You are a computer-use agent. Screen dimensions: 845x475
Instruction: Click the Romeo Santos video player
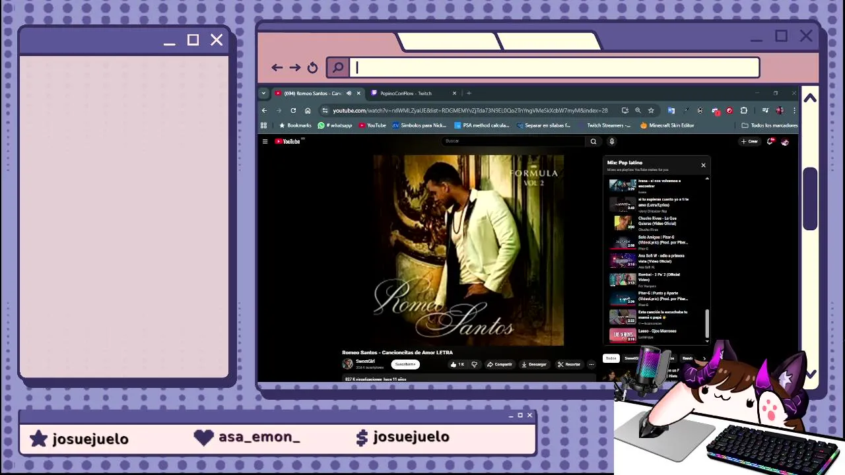click(x=469, y=250)
